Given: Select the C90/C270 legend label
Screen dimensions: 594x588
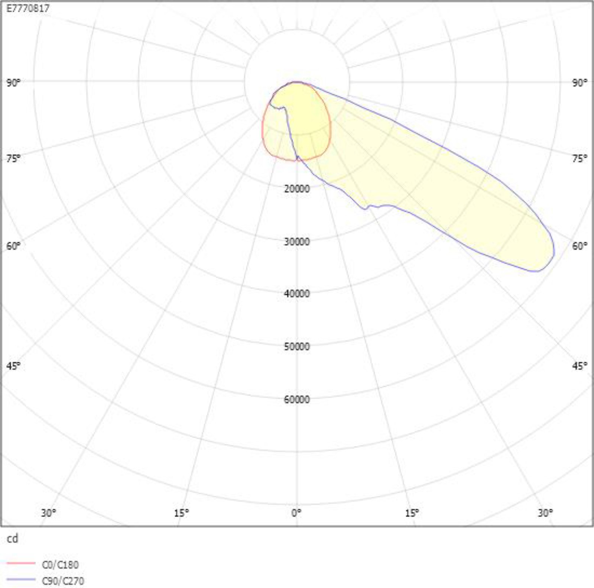Looking at the screenshot, I should 63,581.
